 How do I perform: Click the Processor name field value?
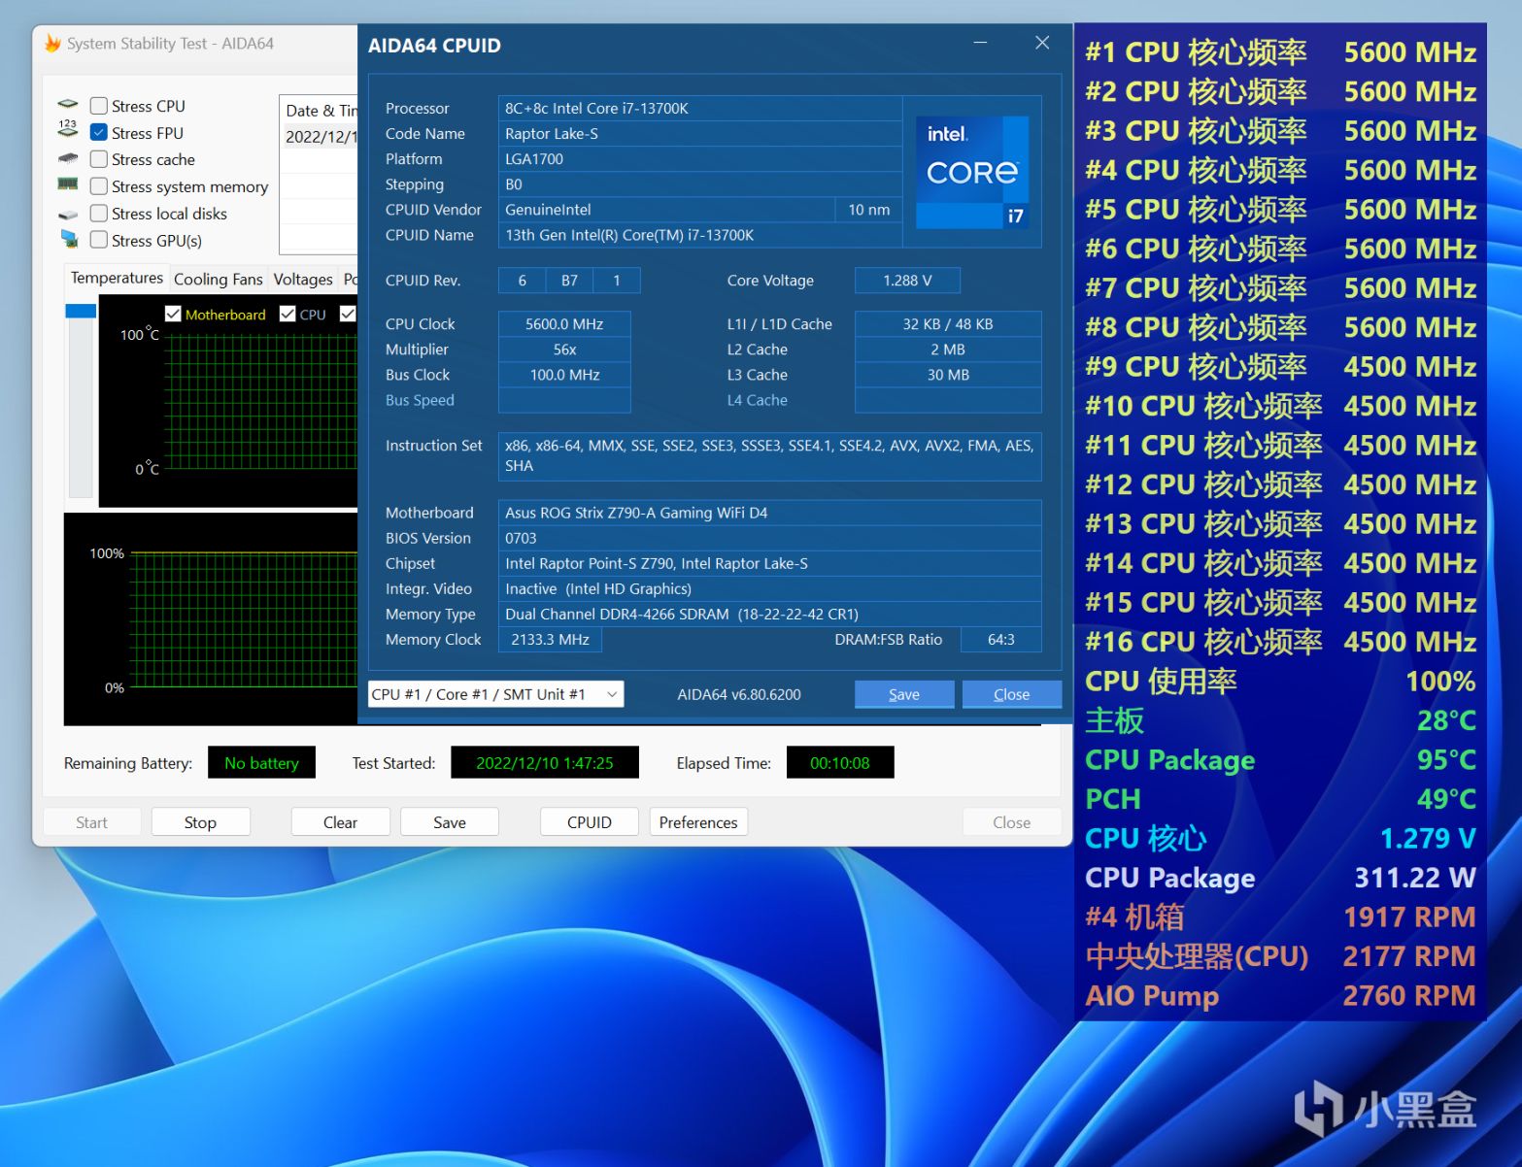pos(700,108)
